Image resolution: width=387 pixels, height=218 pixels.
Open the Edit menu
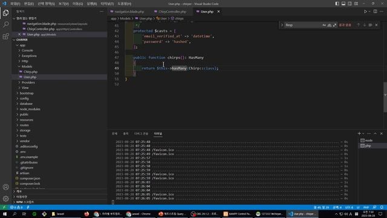point(29,4)
